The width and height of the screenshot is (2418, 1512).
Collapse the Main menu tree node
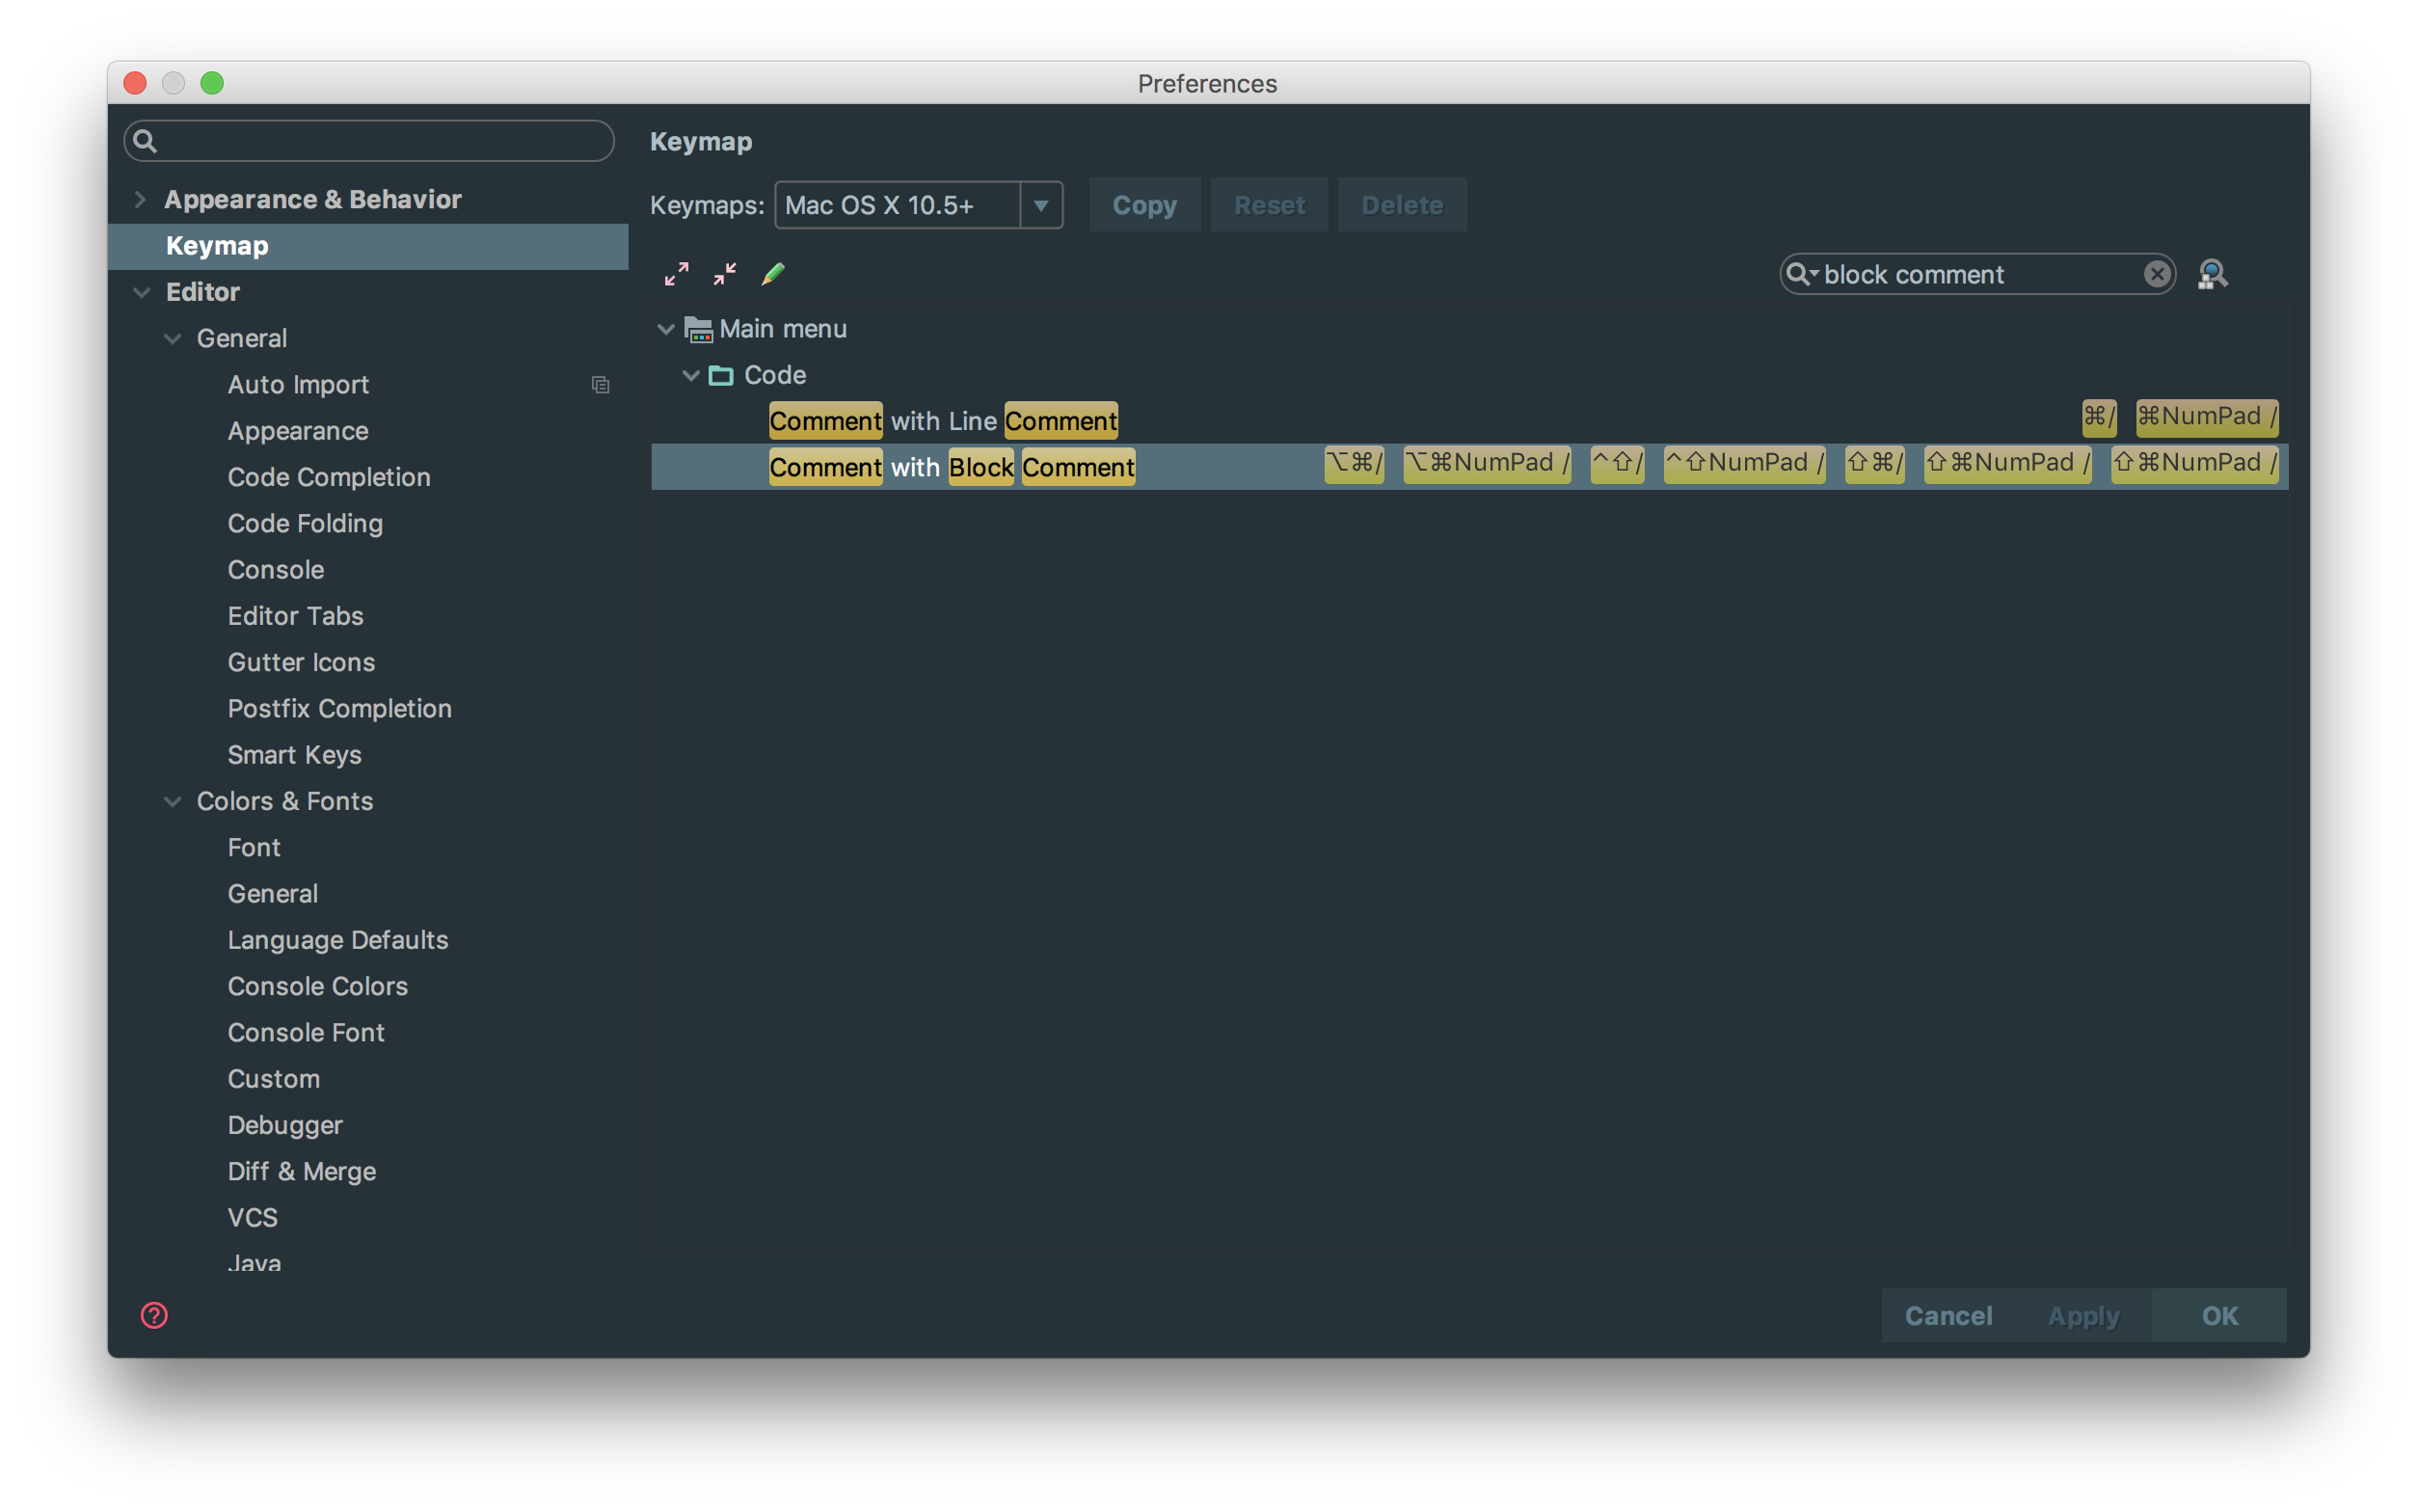pyautogui.click(x=667, y=329)
